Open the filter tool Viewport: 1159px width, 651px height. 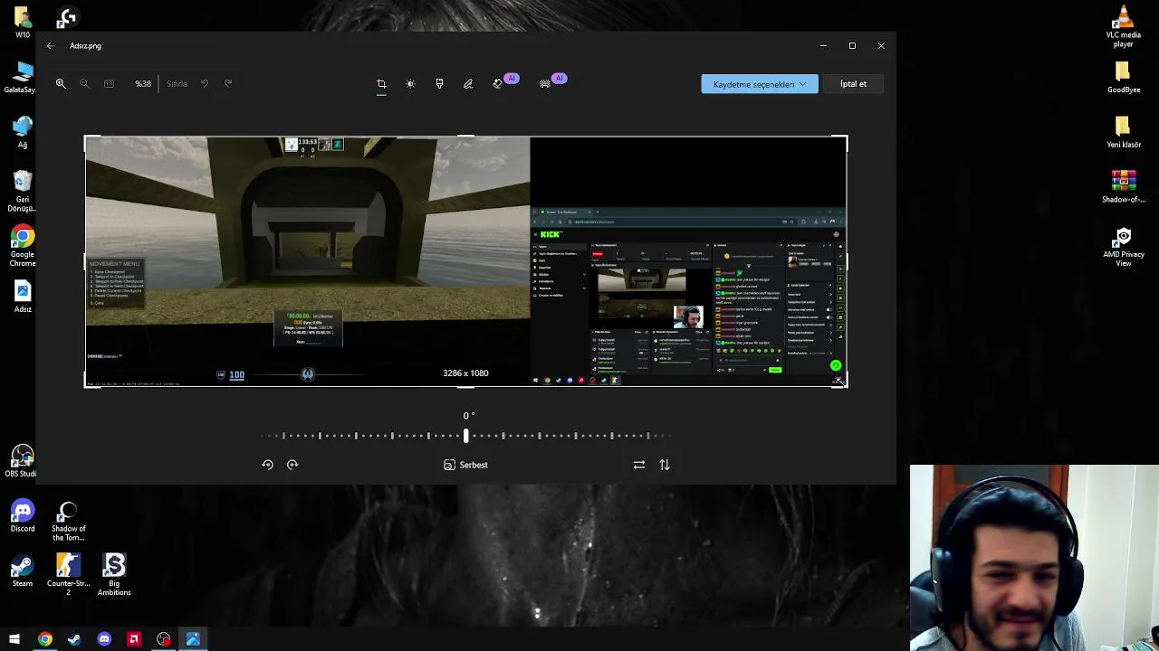(439, 83)
